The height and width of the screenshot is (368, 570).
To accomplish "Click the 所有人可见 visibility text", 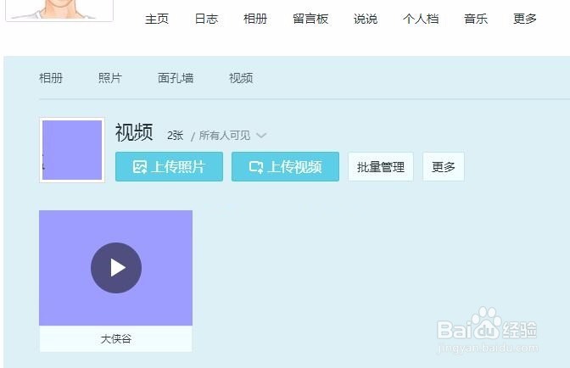I will [x=225, y=136].
